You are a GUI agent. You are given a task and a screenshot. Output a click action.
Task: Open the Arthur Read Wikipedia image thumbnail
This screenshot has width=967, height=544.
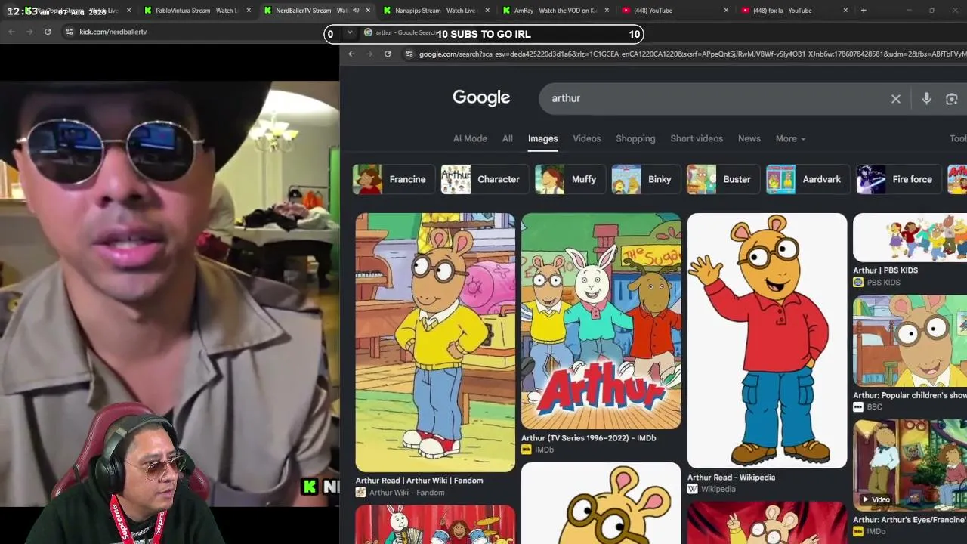pyautogui.click(x=768, y=341)
